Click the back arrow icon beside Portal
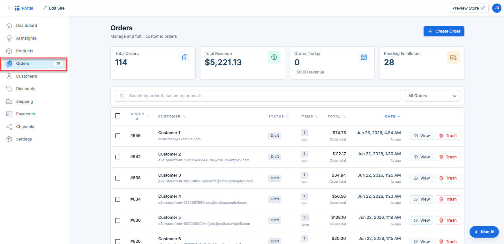This screenshot has width=504, height=244. [x=10, y=8]
